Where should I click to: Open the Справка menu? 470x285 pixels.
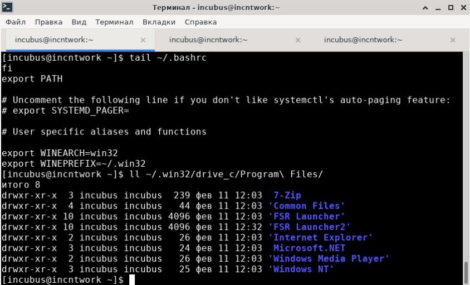pyautogui.click(x=200, y=22)
